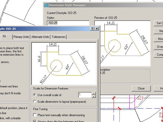Image resolution: width=163 pixels, height=122 pixels.
Task: Click the Override button
Action: pos(158,47)
